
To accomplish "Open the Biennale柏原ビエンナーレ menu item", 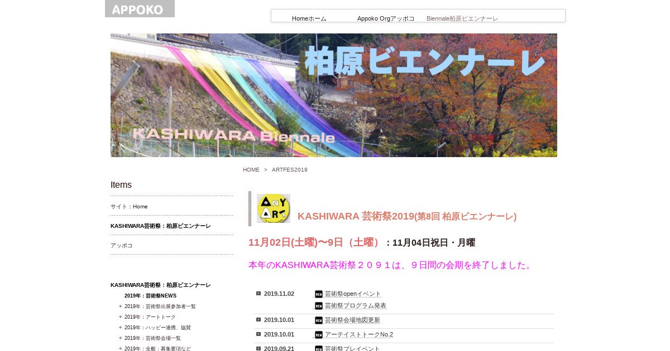I will pos(462,18).
